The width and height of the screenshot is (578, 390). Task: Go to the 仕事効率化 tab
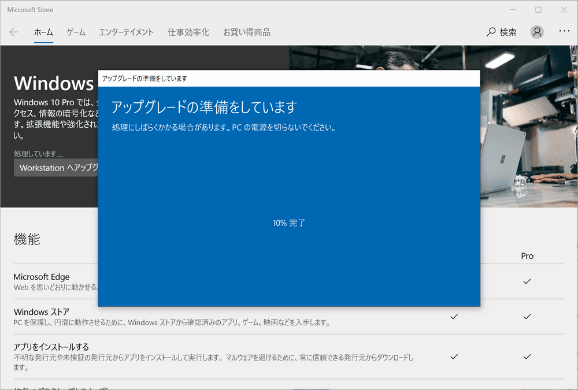(x=188, y=32)
